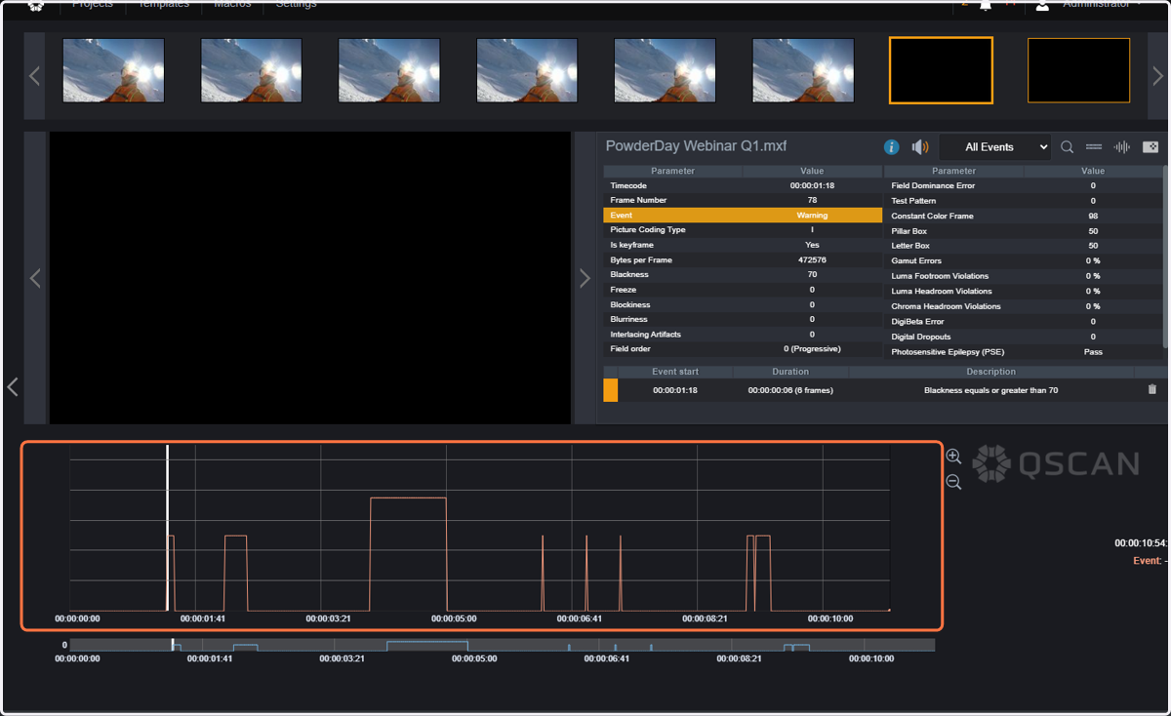Click the white playhead marker on graph
This screenshot has height=716, width=1171.
(167, 528)
